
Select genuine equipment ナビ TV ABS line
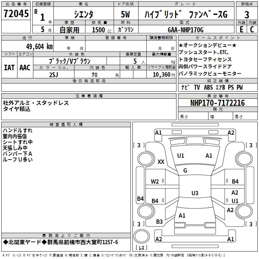coord(212,87)
